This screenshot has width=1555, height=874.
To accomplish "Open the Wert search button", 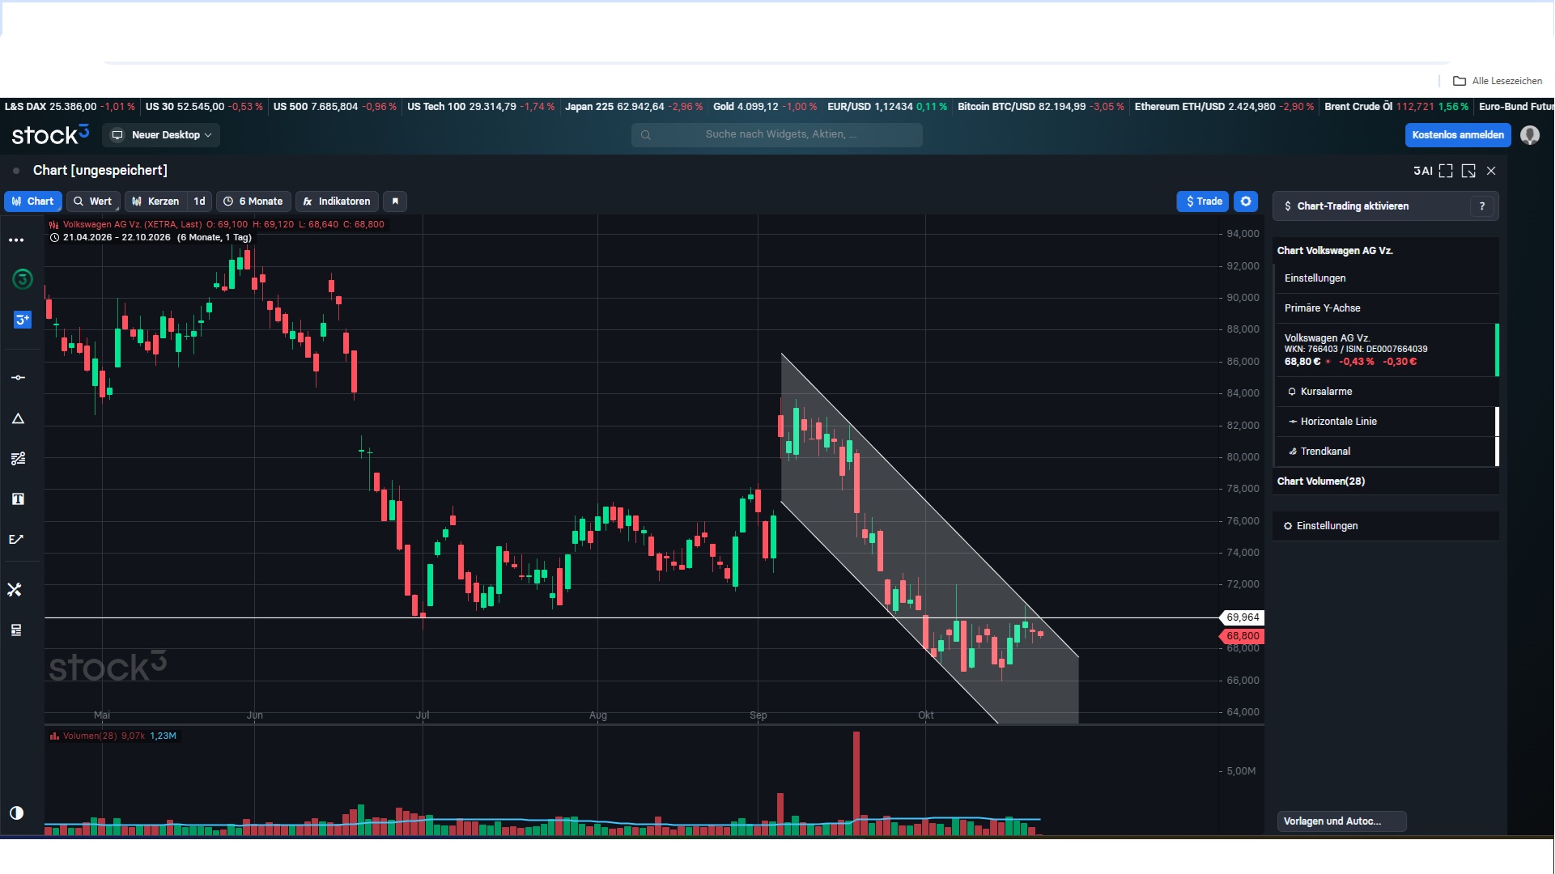I will (93, 202).
